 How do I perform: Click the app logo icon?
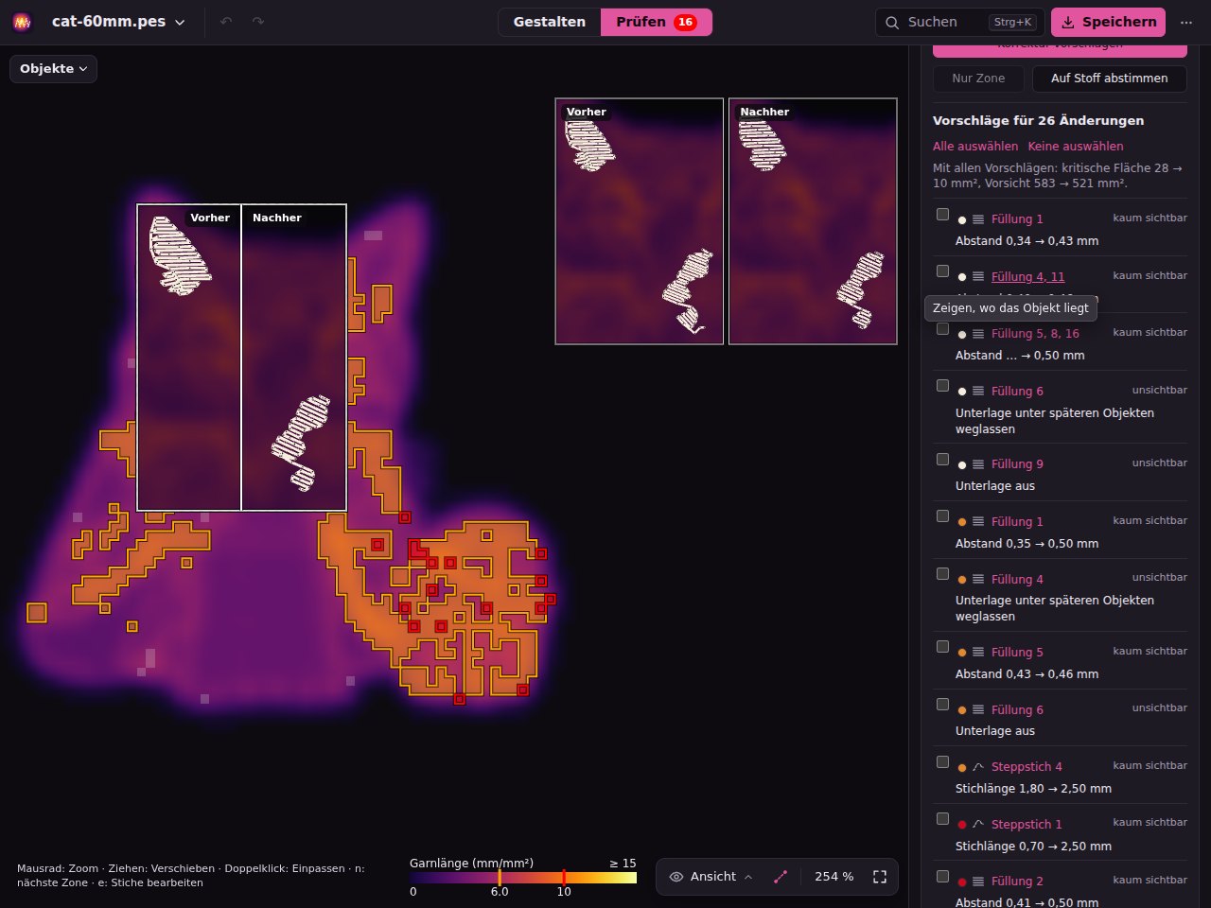(x=22, y=22)
